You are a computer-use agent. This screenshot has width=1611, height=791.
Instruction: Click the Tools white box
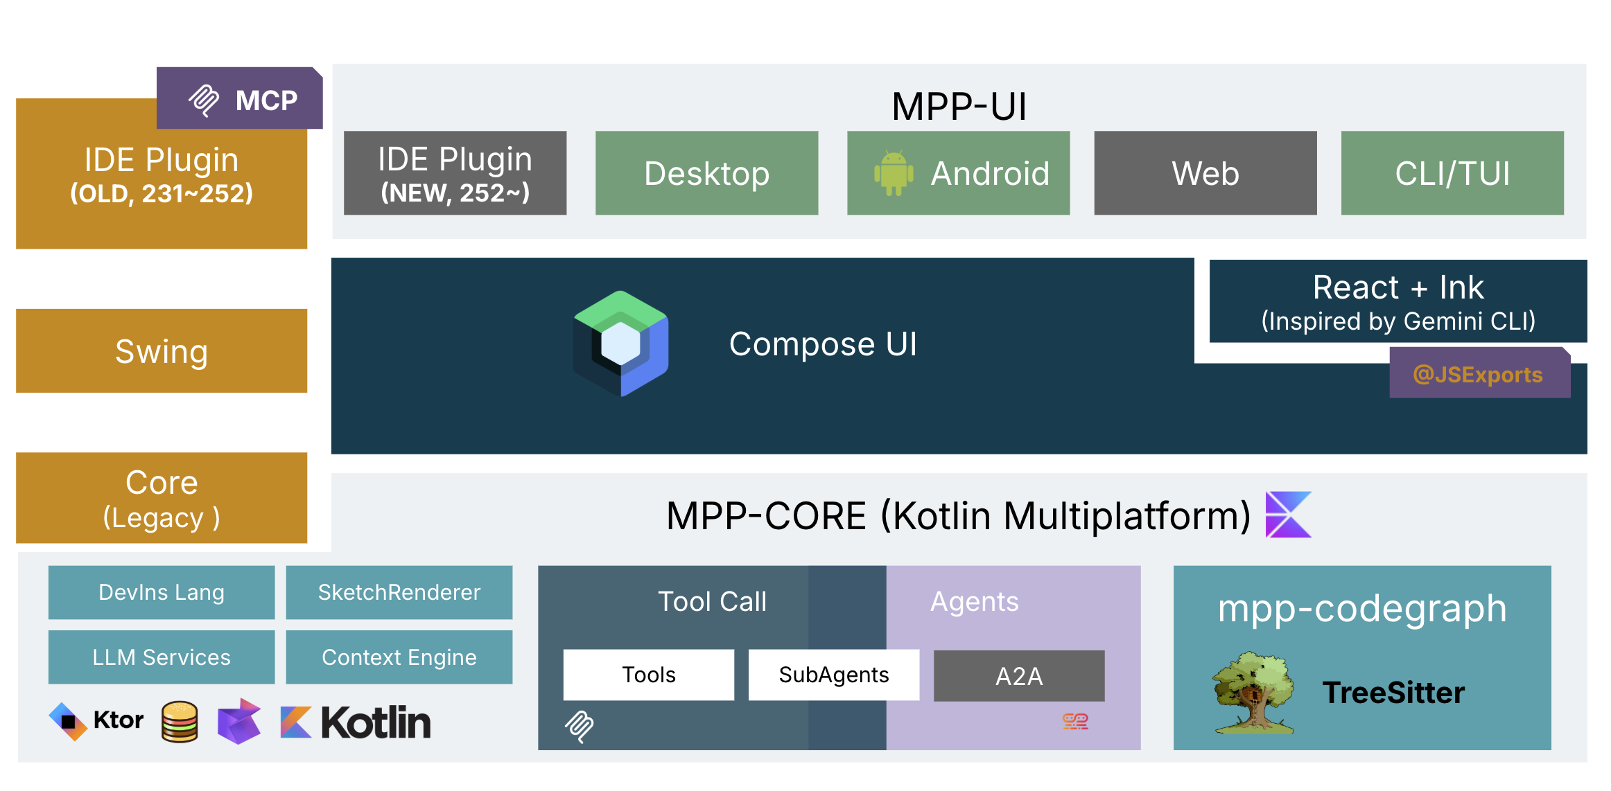tap(648, 675)
